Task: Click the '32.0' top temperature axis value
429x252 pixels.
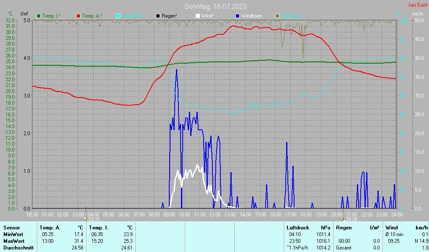Action: click(10, 20)
